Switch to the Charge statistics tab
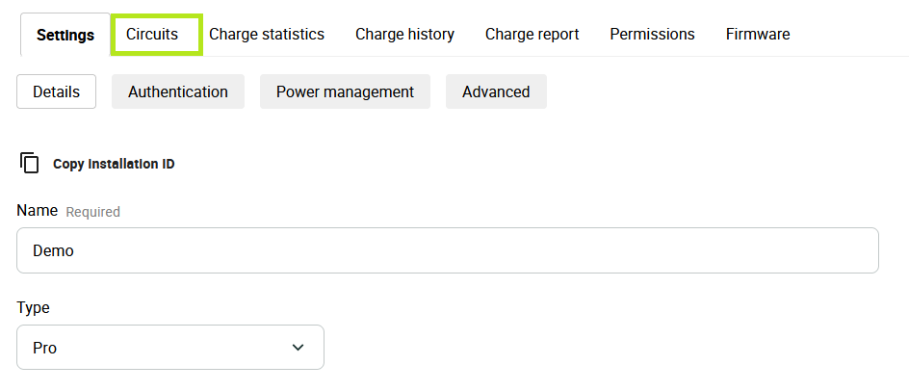Viewport: 909px width, 391px height. coord(267,35)
